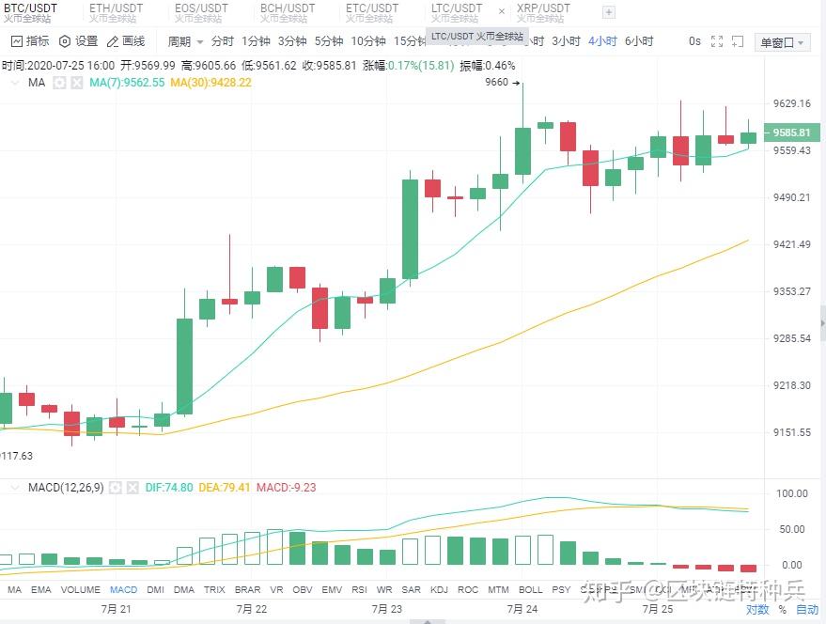Select the 画线 drawing pencil tool
This screenshot has height=624, width=826.
click(x=112, y=41)
